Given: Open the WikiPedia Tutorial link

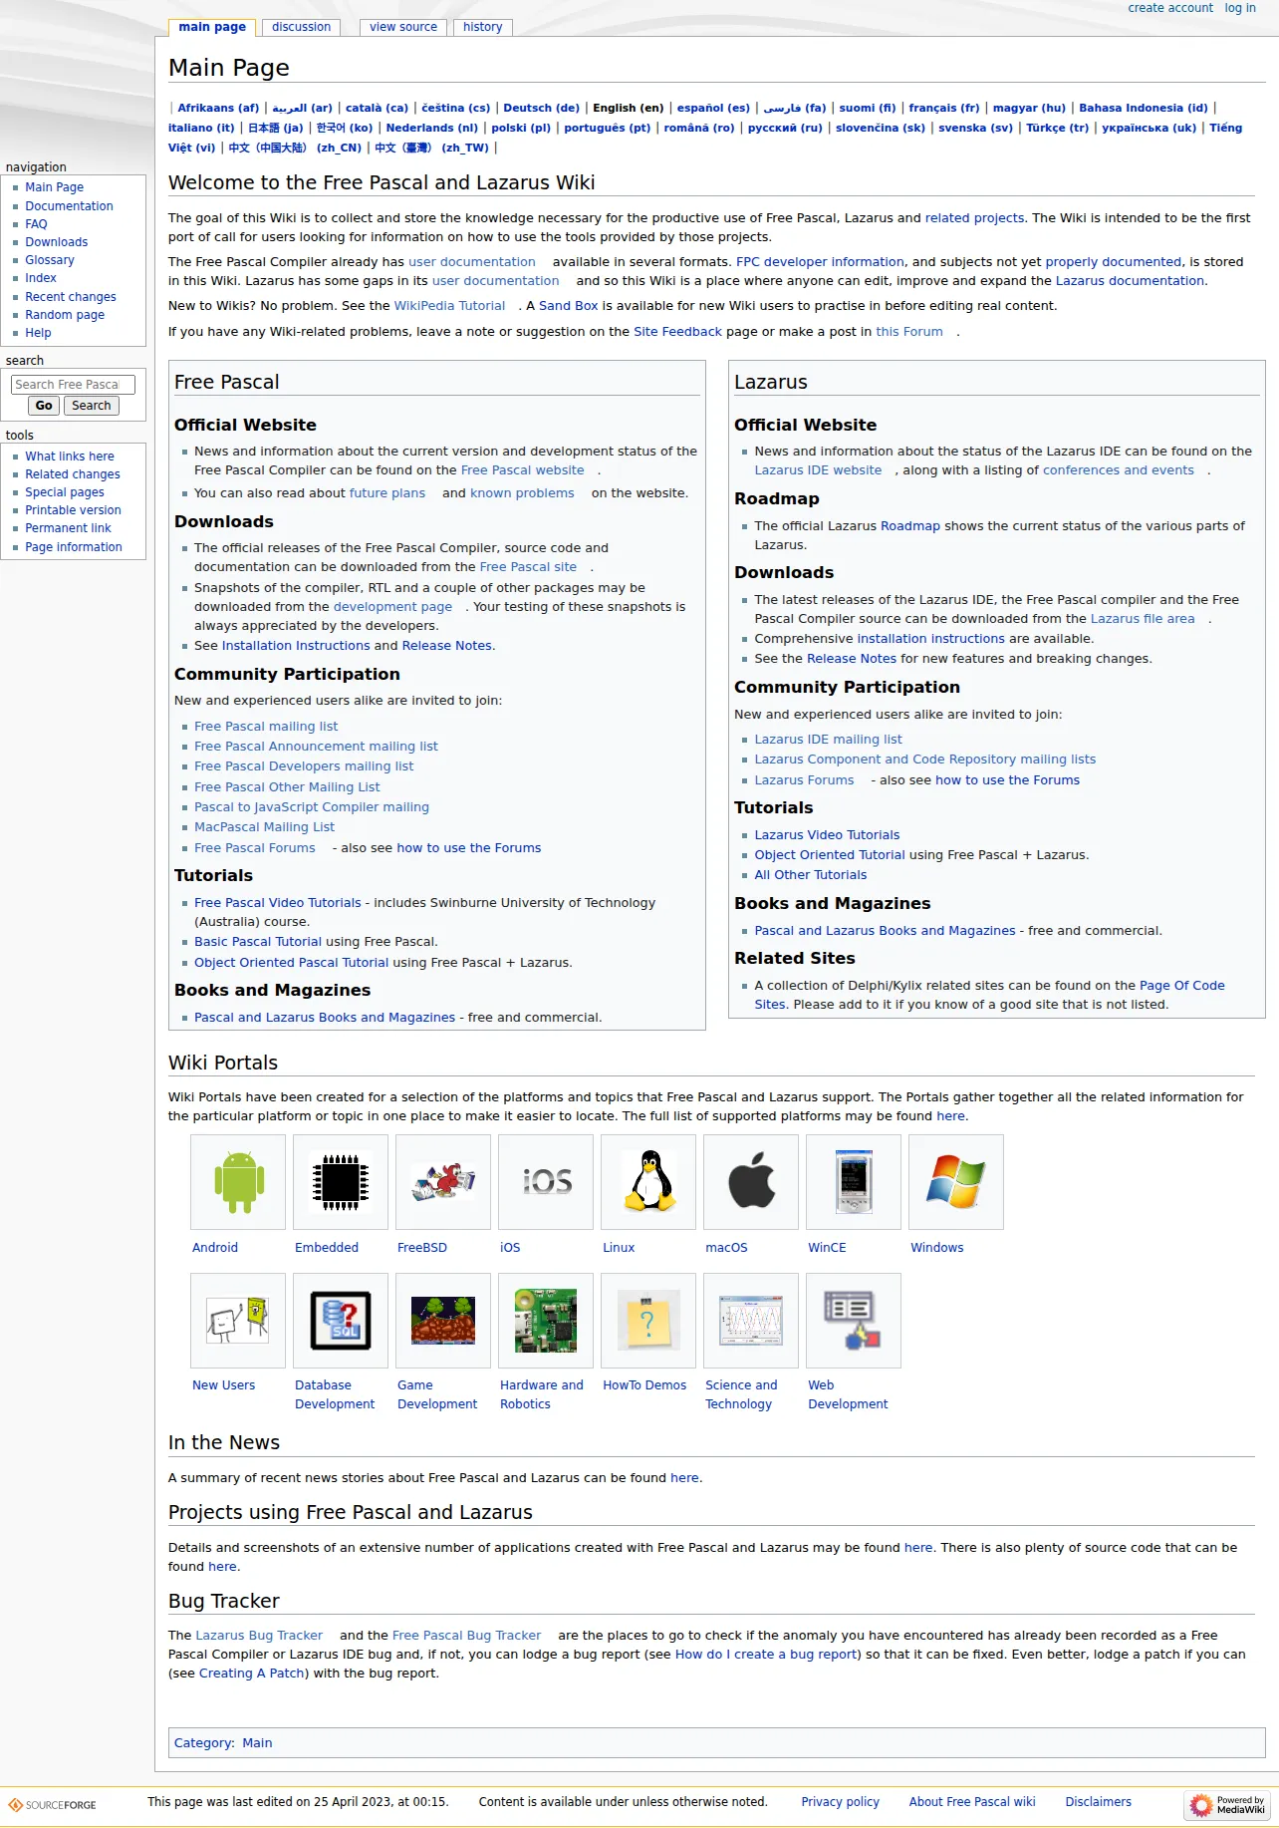Looking at the screenshot, I should click(x=450, y=306).
